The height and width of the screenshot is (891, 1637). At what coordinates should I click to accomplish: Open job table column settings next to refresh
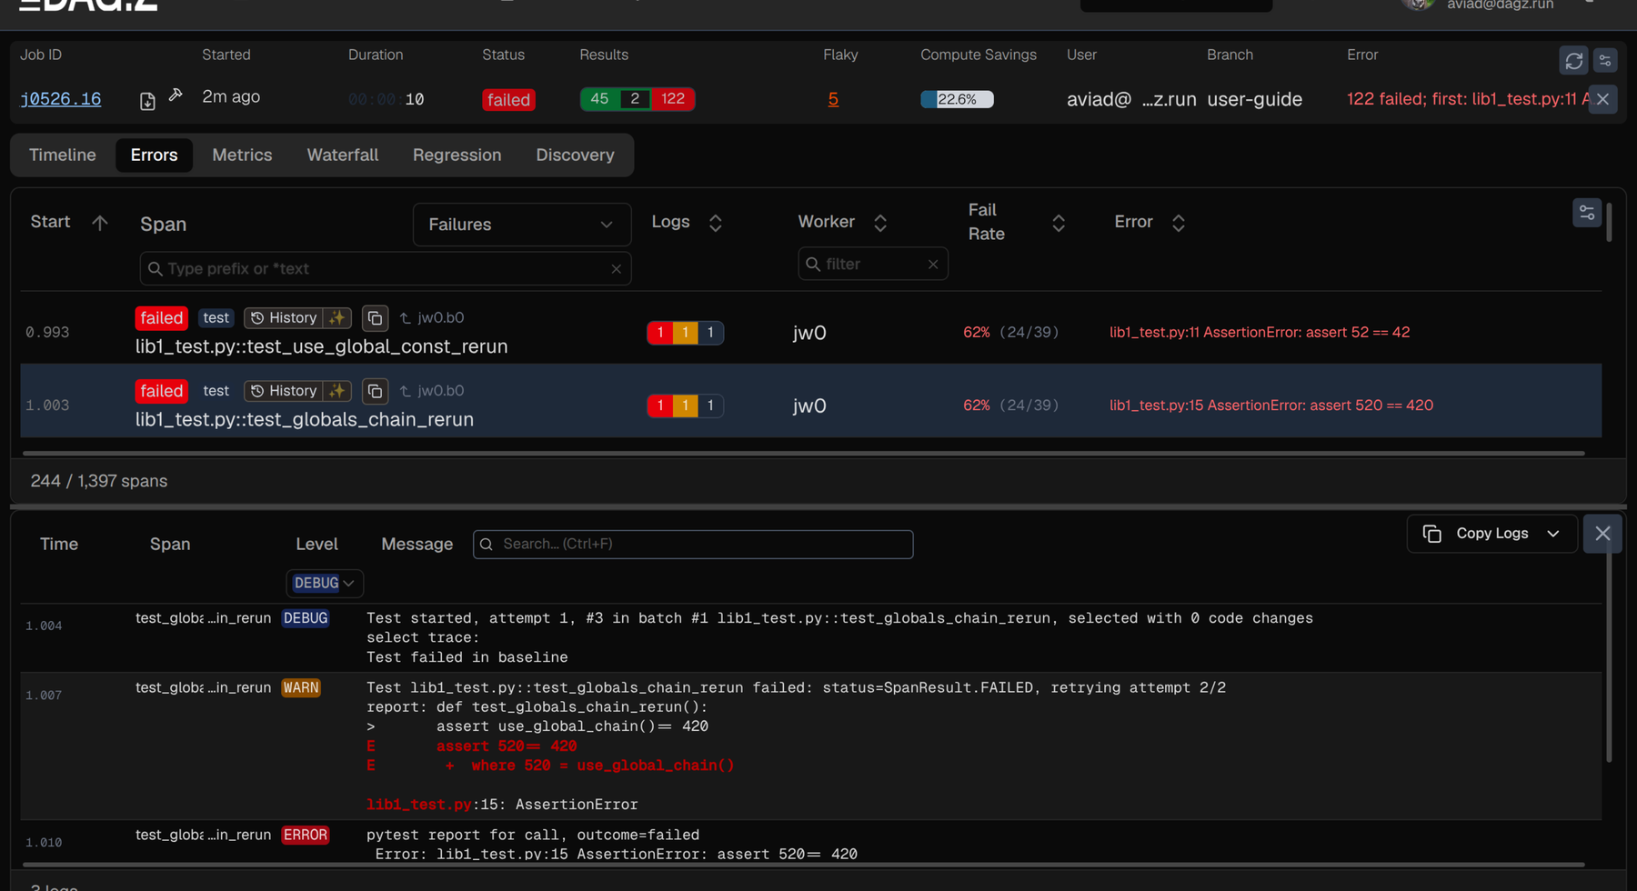tap(1605, 61)
